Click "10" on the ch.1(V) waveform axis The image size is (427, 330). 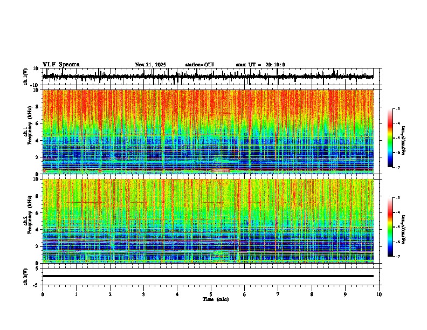pyautogui.click(x=36, y=68)
